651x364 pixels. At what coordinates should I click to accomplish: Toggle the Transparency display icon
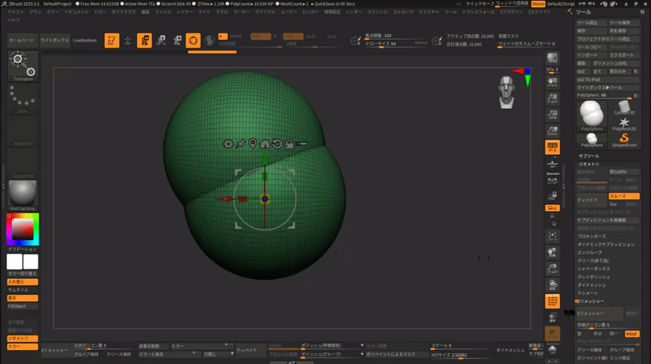coord(552,318)
